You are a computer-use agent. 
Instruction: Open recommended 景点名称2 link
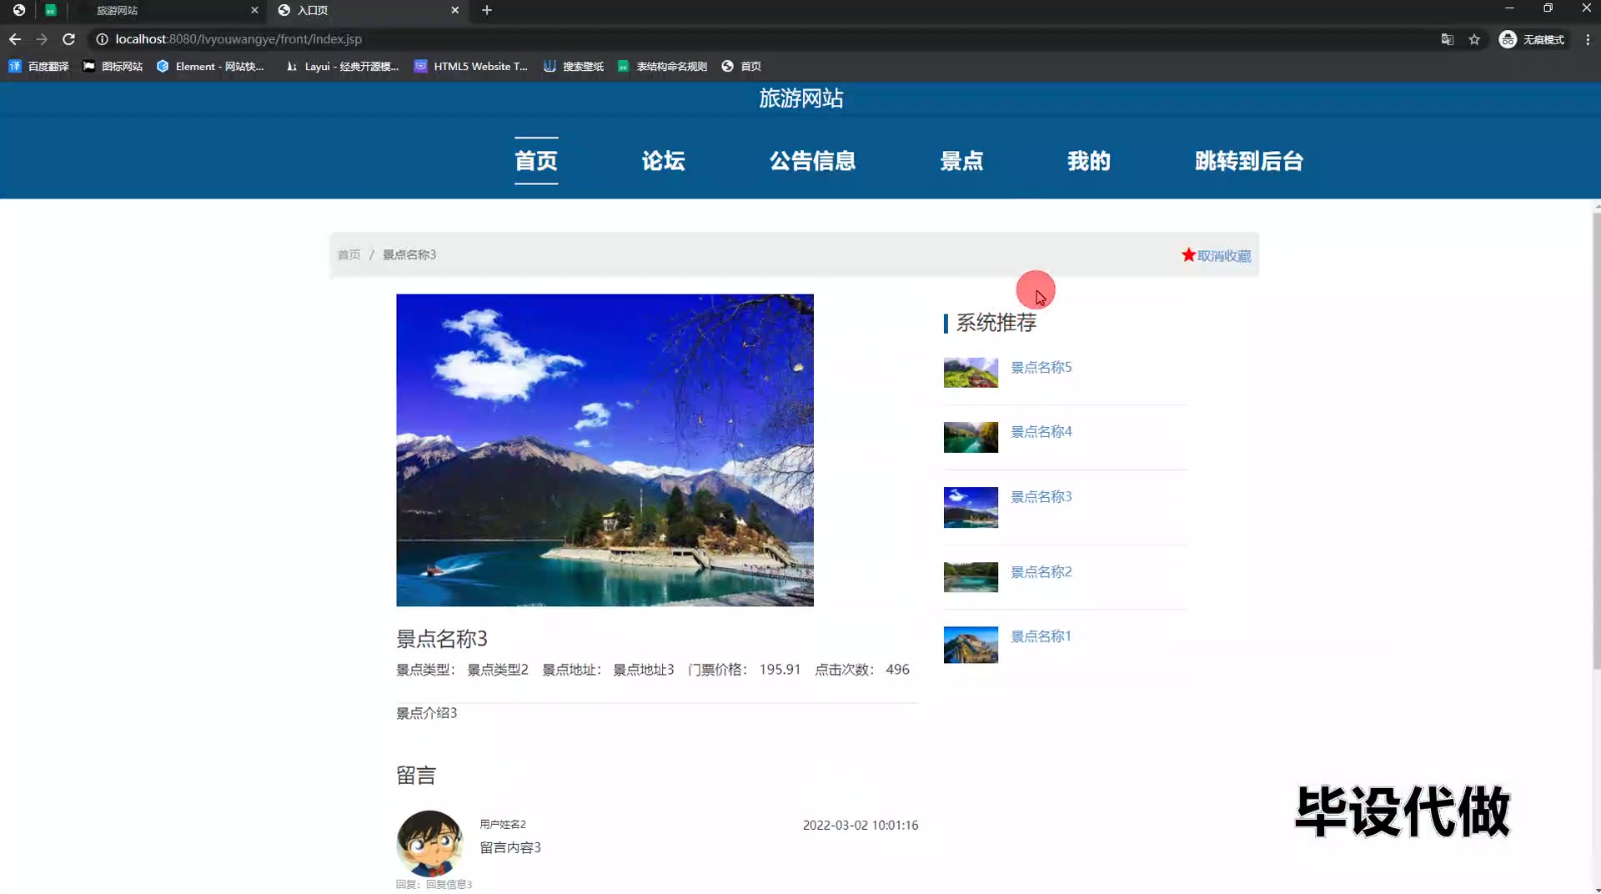click(x=1041, y=571)
